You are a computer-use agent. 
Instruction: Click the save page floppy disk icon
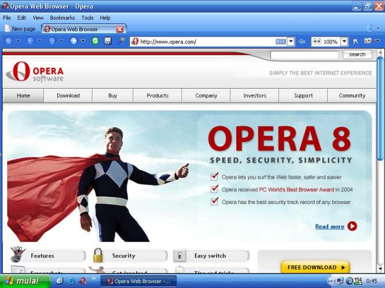108,41
